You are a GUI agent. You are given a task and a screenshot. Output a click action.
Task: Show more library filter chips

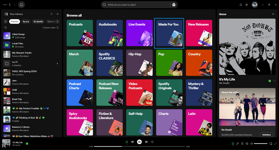pos(58,21)
